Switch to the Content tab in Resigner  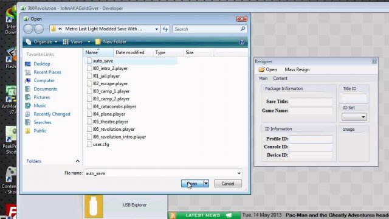pyautogui.click(x=280, y=78)
